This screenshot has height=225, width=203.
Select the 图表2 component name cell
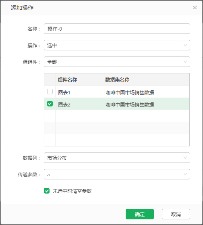pos(79,104)
